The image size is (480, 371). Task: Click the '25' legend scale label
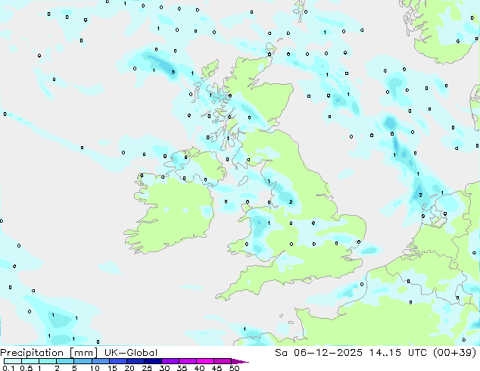coord(147,368)
